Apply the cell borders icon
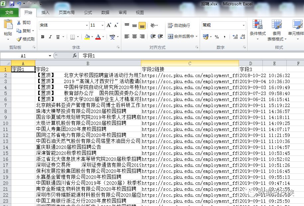This screenshot has height=206, width=304. coord(72,37)
